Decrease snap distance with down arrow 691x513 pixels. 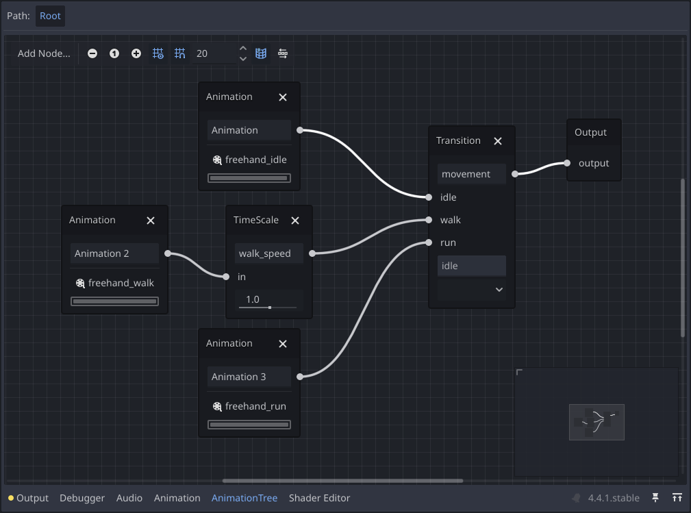tap(243, 59)
